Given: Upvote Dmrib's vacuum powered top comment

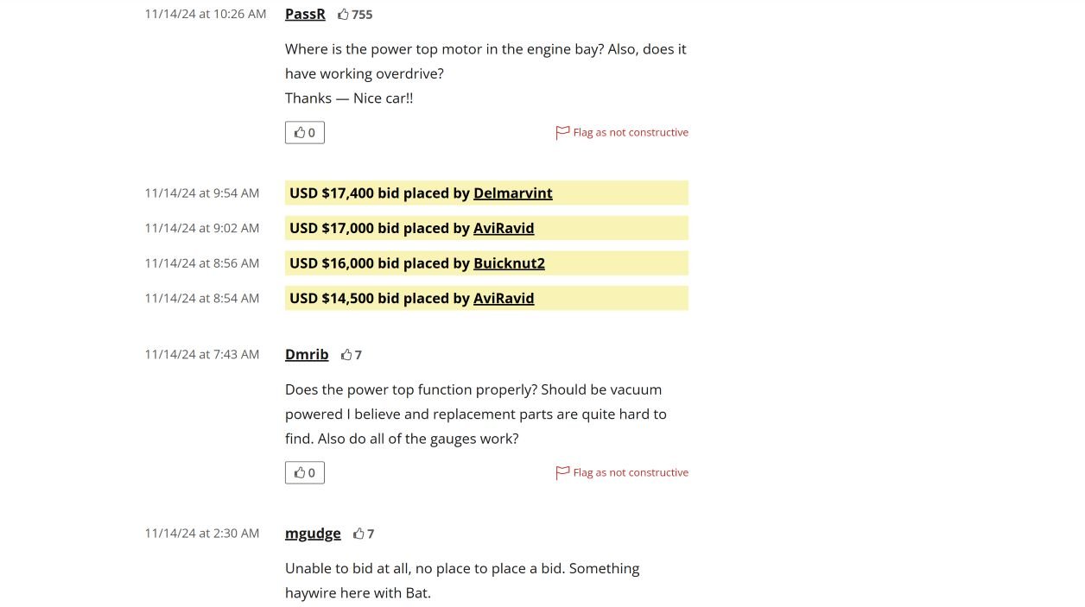Looking at the screenshot, I should [x=305, y=472].
